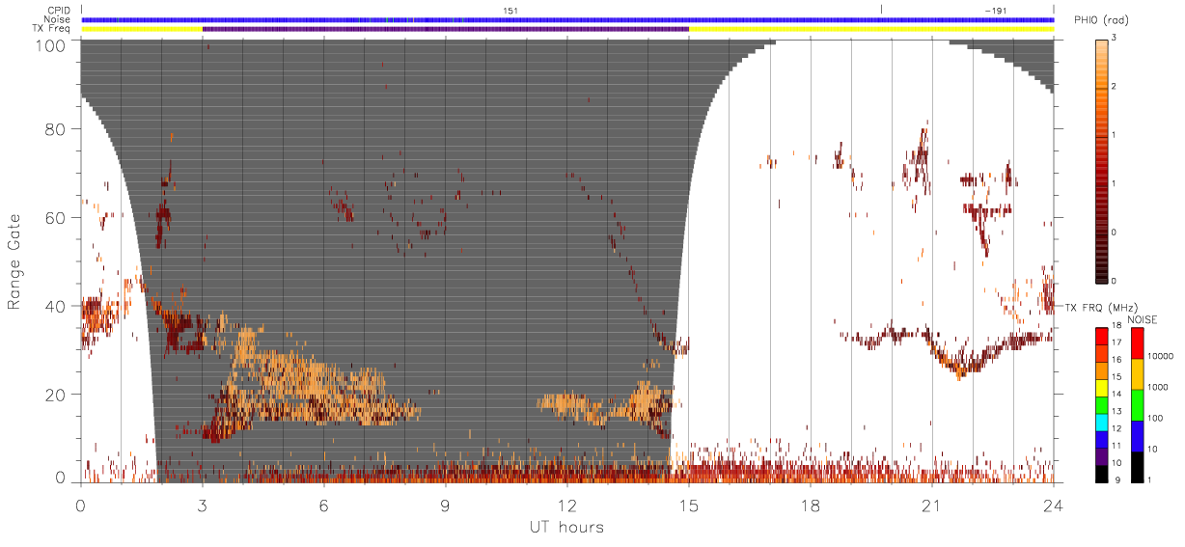Click the Range Gate tick label 60
Viewport: 1185px width, 547px height.
click(x=54, y=218)
